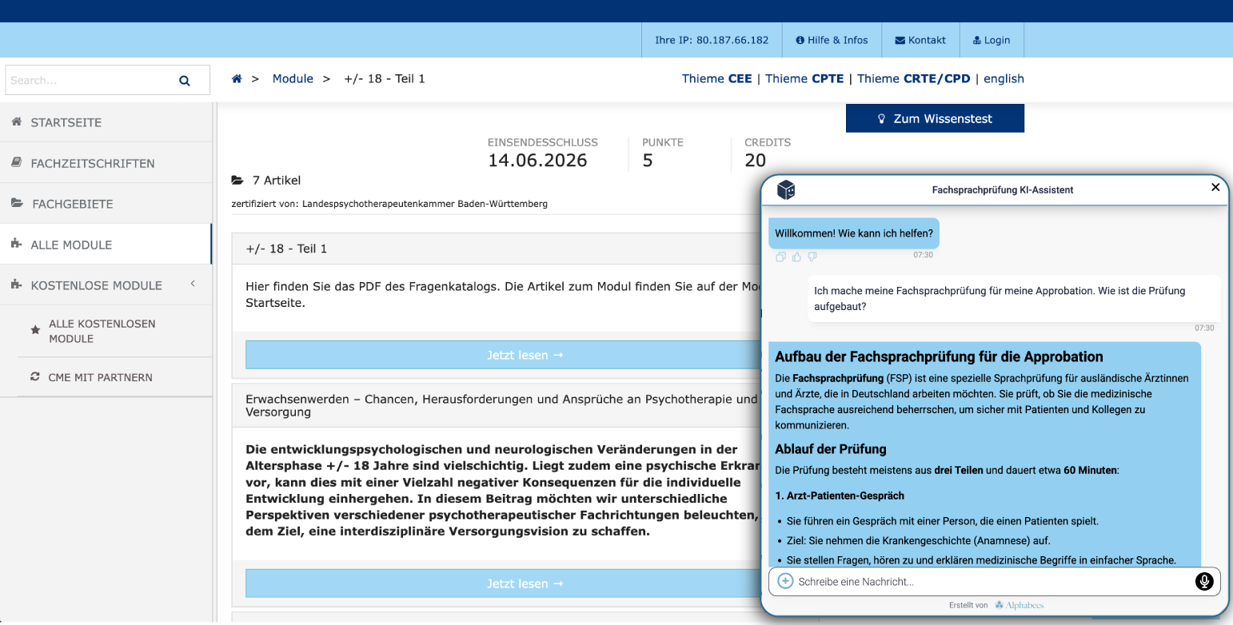The image size is (1233, 625).
Task: Open CME mit Partnern submenu item
Action: coord(114,377)
